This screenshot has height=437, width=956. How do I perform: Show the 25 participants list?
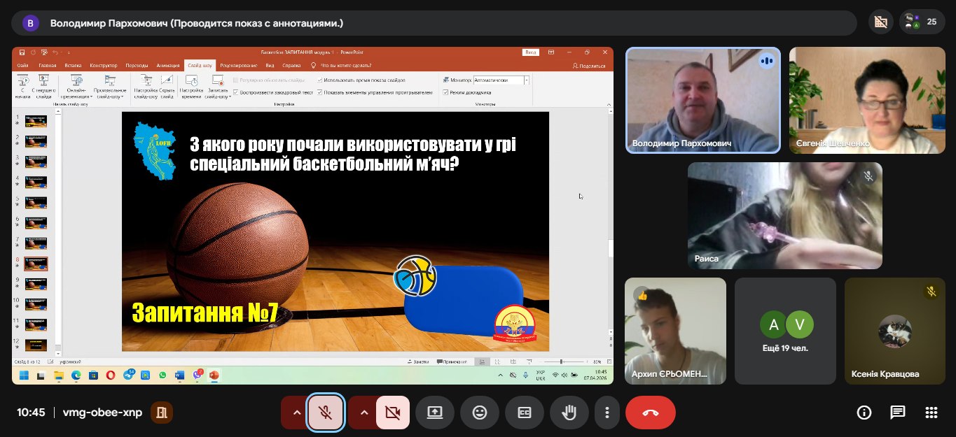point(920,22)
